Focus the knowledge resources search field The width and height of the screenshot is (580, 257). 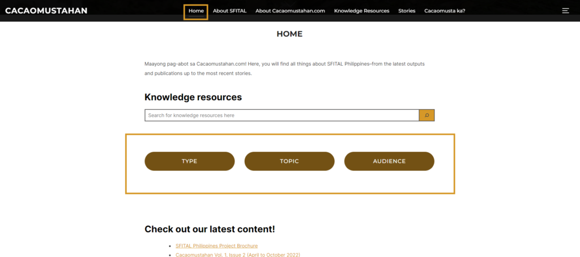coord(282,115)
